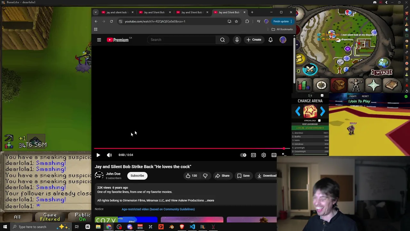The width and height of the screenshot is (410, 231).
Task: Switch to theater mode
Action: (x=274, y=155)
